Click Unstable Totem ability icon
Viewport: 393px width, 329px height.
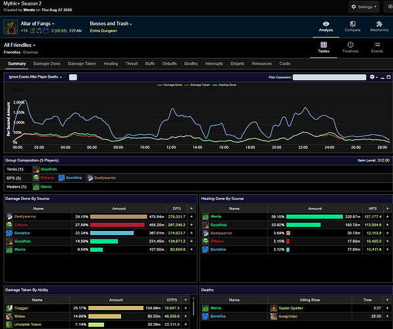coord(9,324)
